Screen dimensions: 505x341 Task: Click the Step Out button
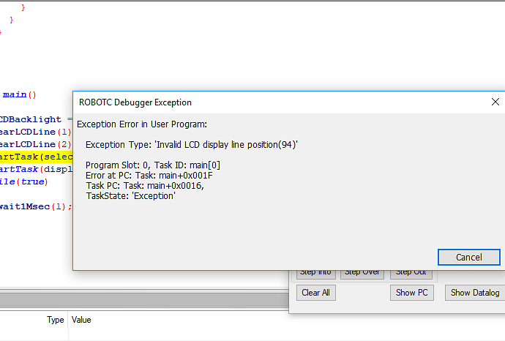tap(411, 274)
